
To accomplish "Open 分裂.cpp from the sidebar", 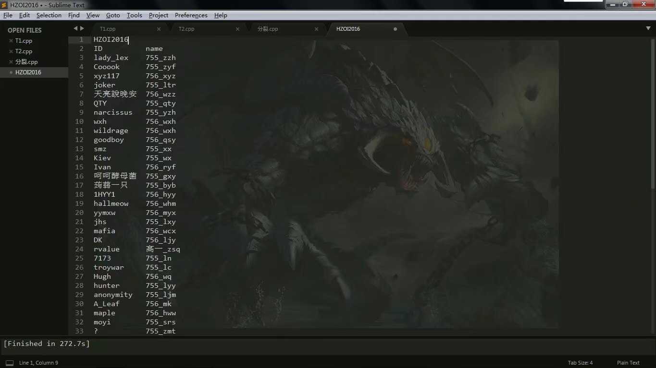I will click(26, 62).
